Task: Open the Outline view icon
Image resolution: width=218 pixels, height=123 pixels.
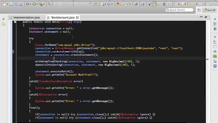Action: click(215, 24)
